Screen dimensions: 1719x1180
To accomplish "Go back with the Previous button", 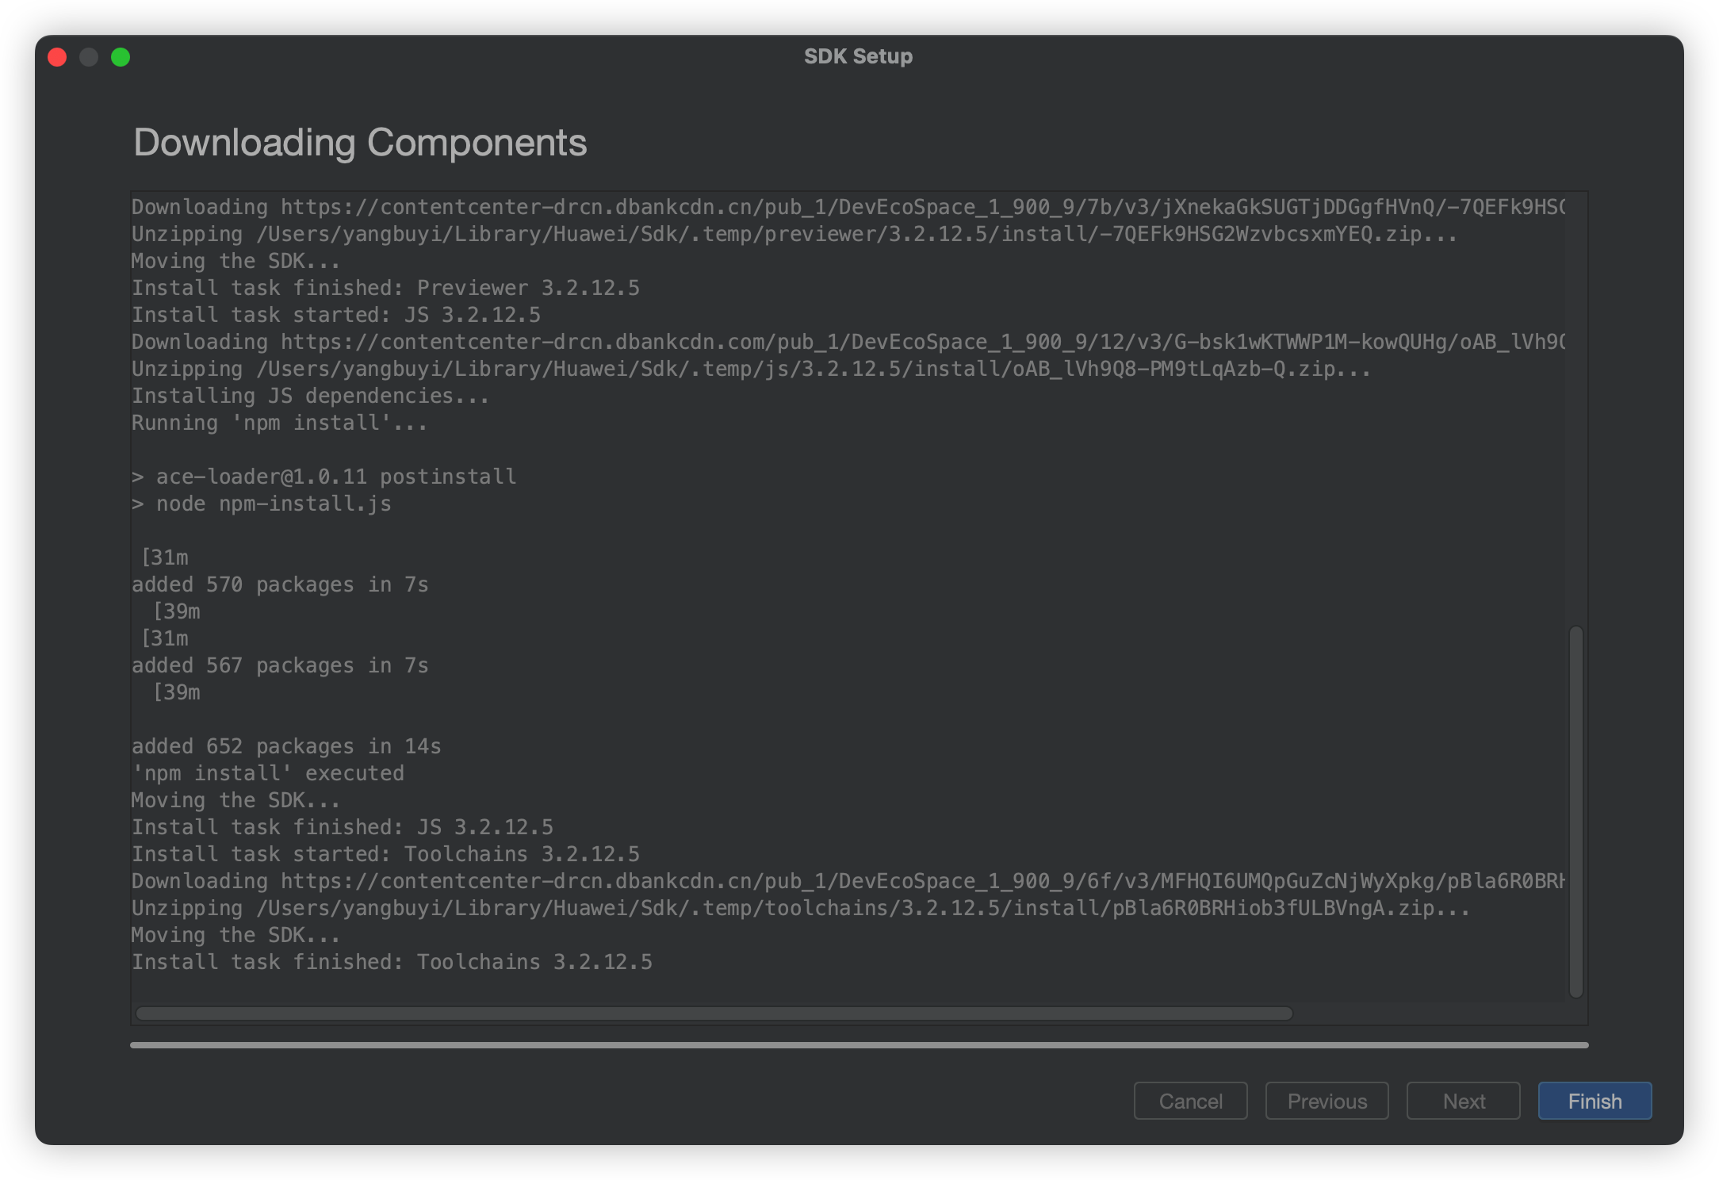I will tap(1327, 1101).
